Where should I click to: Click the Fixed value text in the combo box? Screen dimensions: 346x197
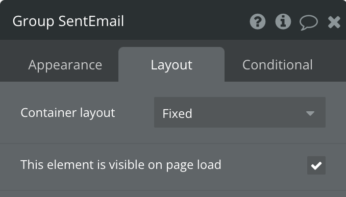(x=177, y=114)
